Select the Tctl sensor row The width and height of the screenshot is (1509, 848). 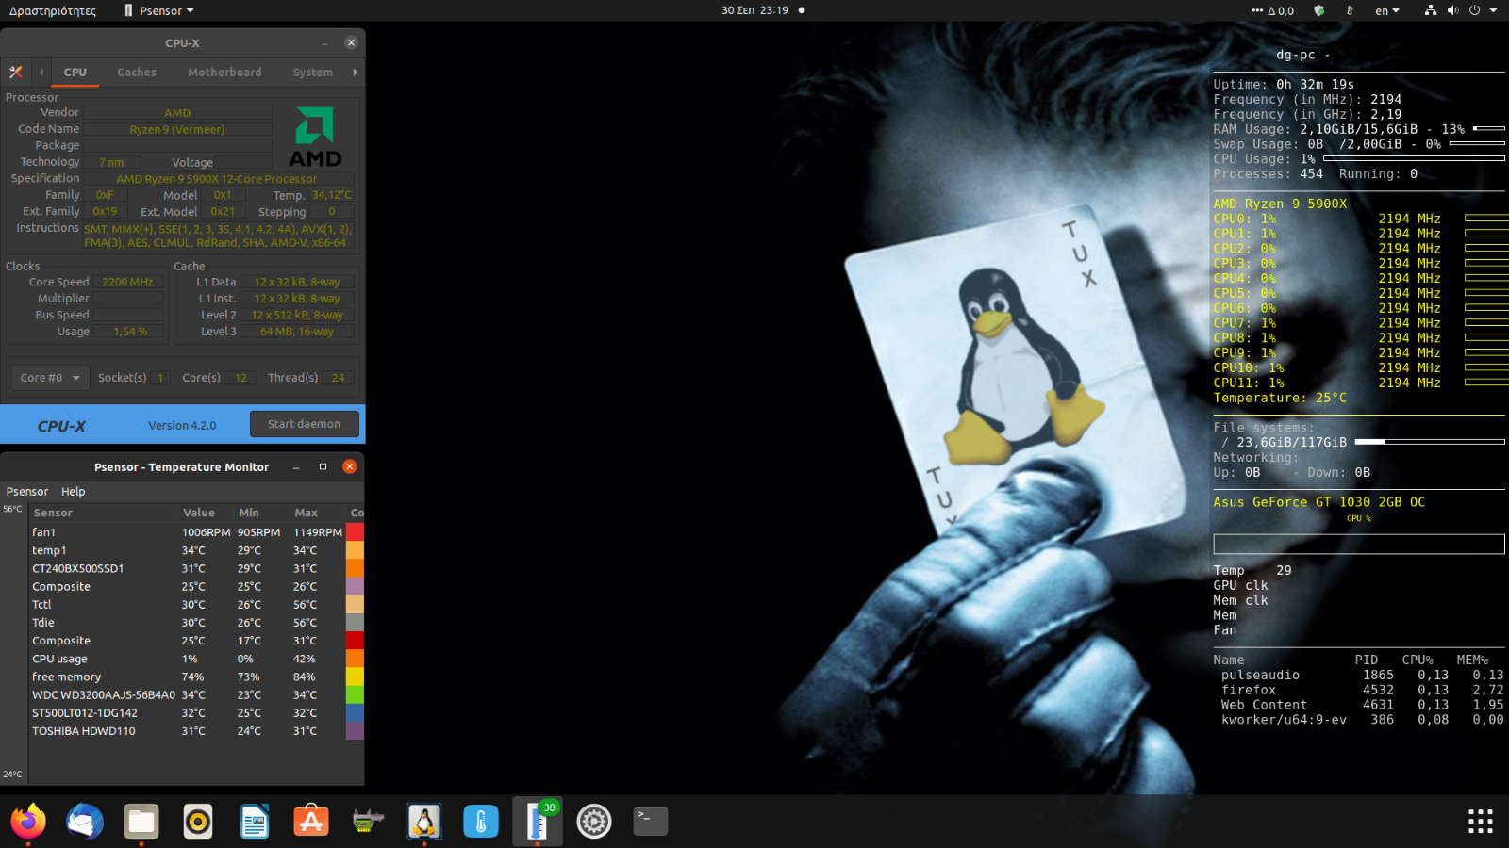196,605
